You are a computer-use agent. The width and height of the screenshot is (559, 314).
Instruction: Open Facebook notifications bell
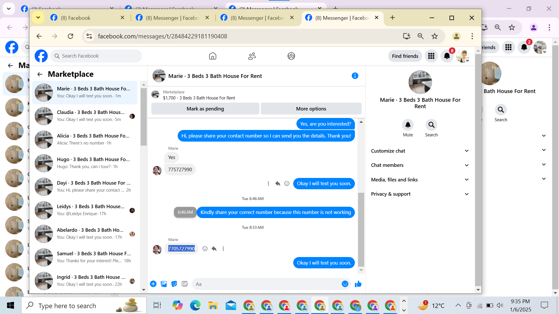click(x=447, y=56)
